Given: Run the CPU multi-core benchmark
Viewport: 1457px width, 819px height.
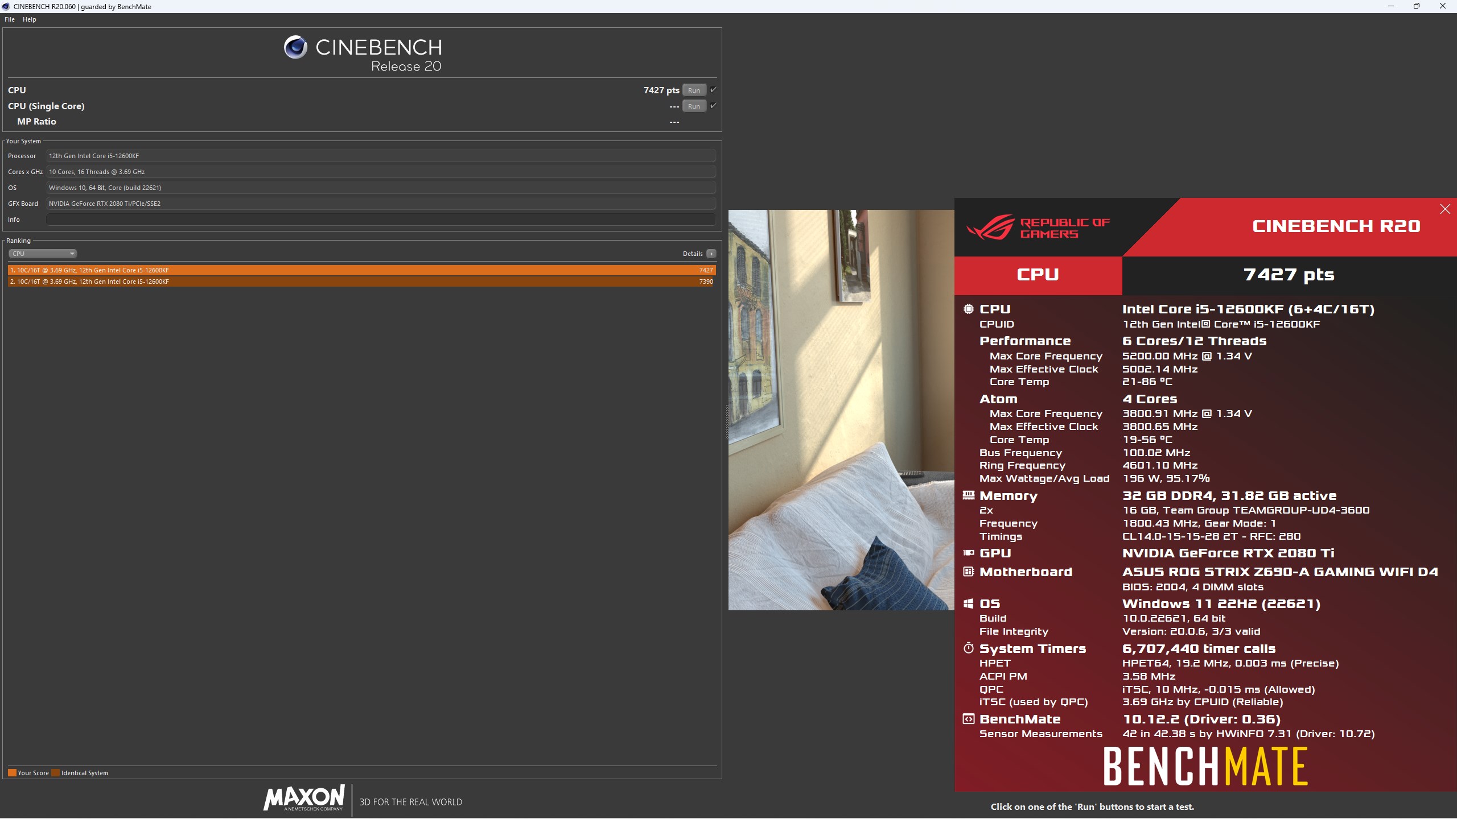Looking at the screenshot, I should (x=694, y=90).
